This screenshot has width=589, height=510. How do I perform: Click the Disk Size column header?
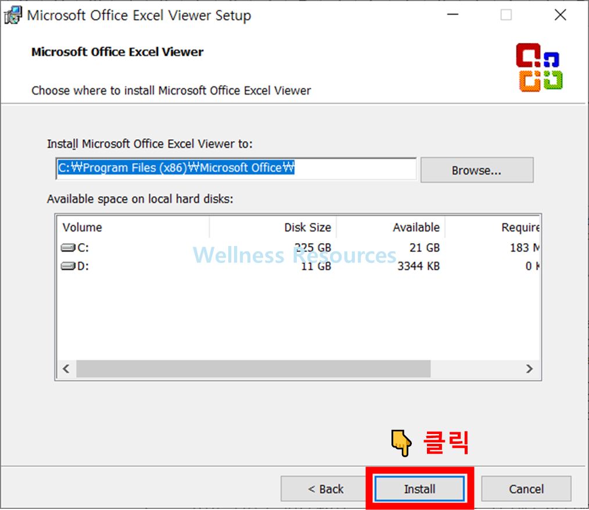click(272, 227)
